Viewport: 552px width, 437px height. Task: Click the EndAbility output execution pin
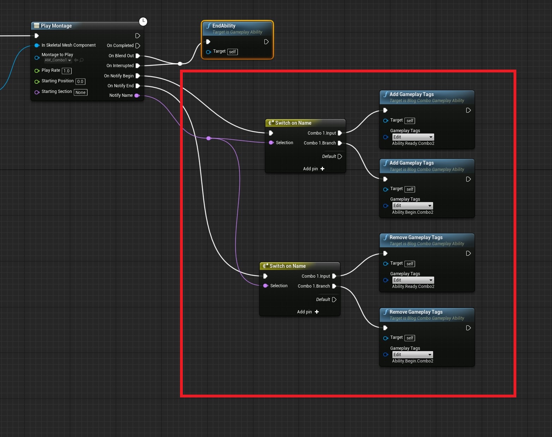[266, 42]
